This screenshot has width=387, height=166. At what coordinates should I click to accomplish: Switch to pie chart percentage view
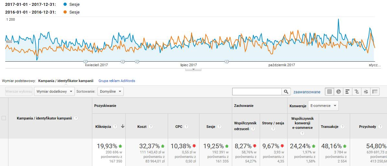[338, 92]
